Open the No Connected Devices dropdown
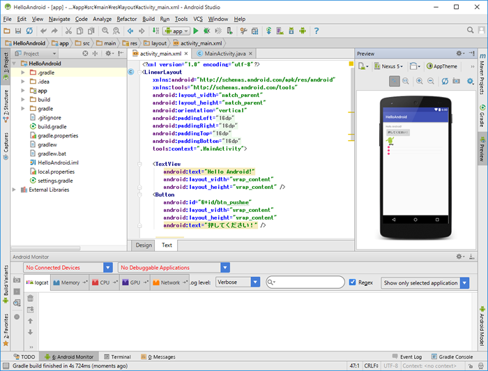 point(68,267)
